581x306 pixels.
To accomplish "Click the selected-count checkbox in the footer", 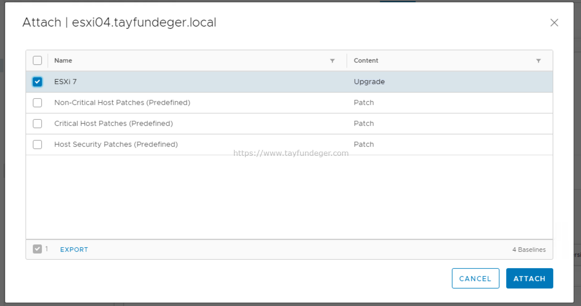I will tap(37, 249).
